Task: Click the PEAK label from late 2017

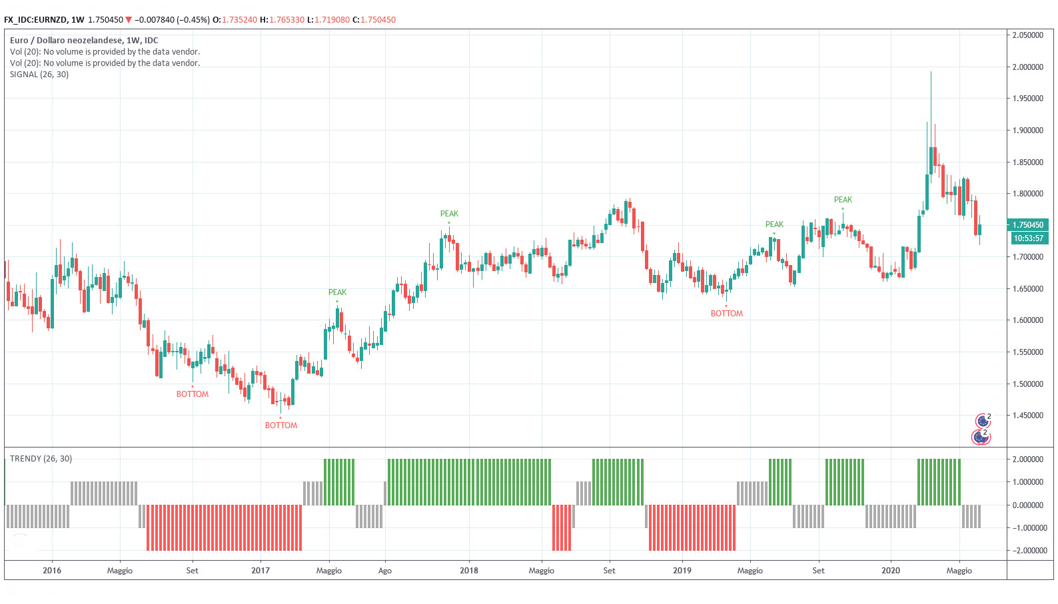Action: (449, 214)
